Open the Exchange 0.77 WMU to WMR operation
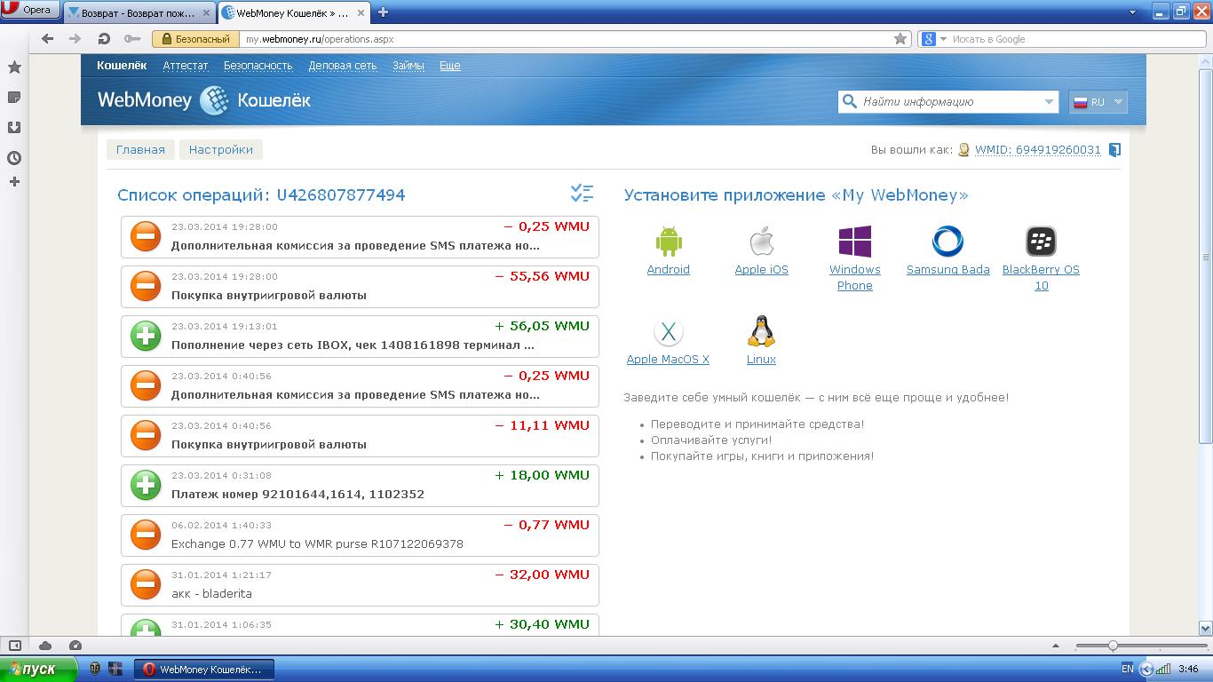 pyautogui.click(x=360, y=535)
